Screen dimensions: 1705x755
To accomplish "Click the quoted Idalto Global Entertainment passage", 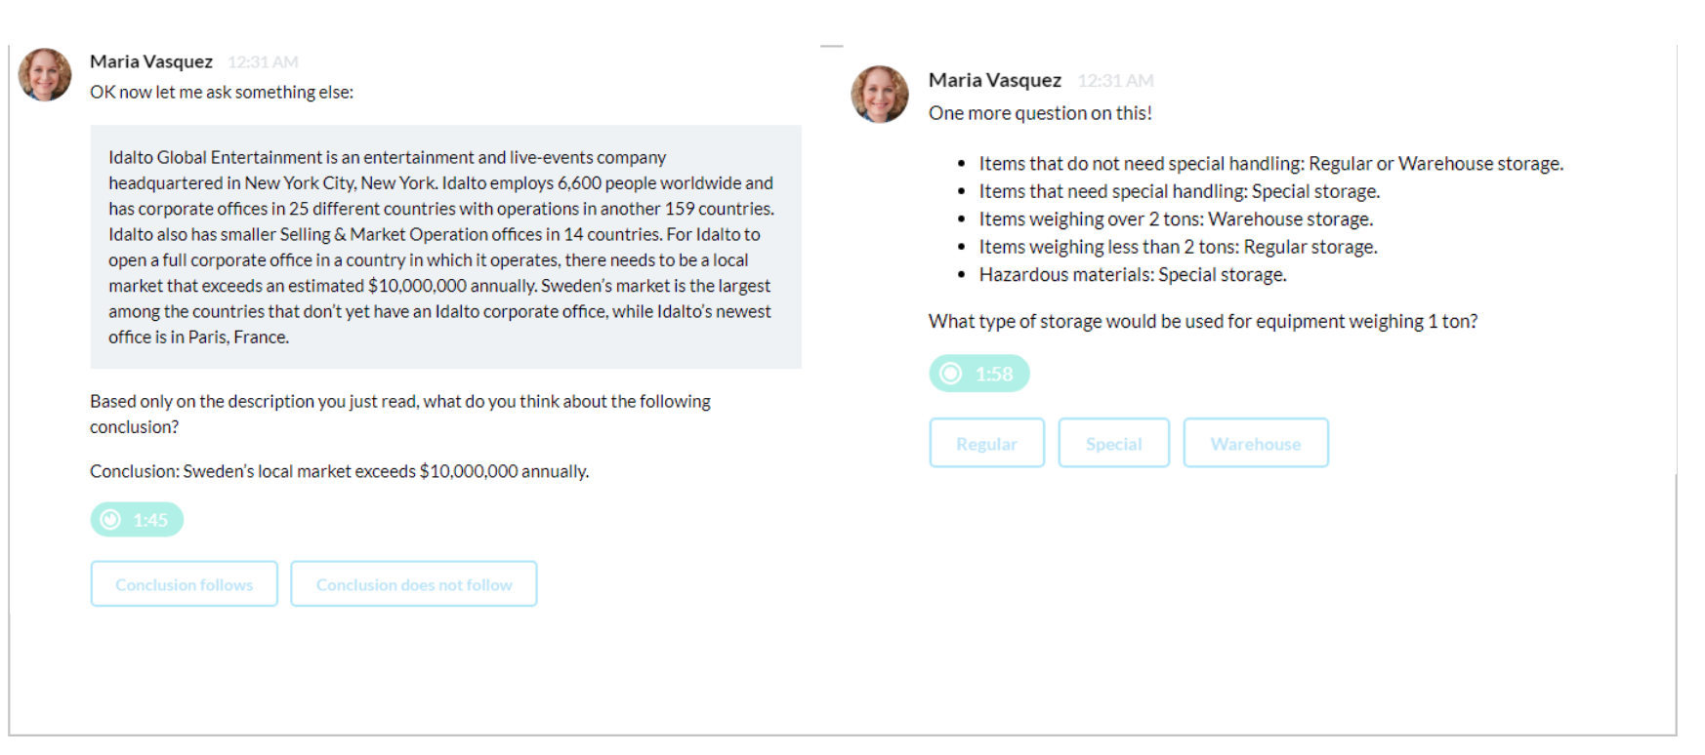I will click(x=445, y=247).
